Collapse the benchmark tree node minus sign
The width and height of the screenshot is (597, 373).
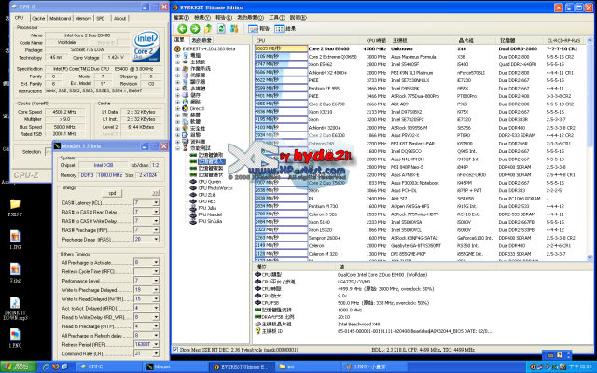(177, 148)
